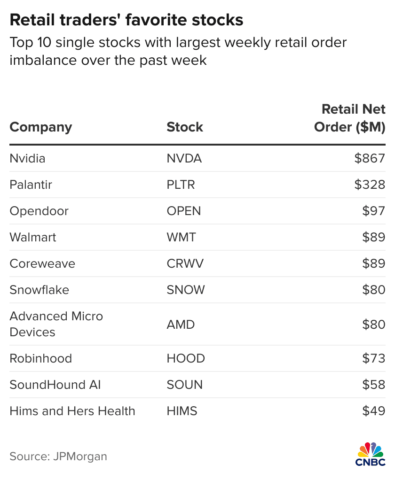Click the Opendoor company cell
The width and height of the screenshot is (395, 479).
[x=39, y=211]
